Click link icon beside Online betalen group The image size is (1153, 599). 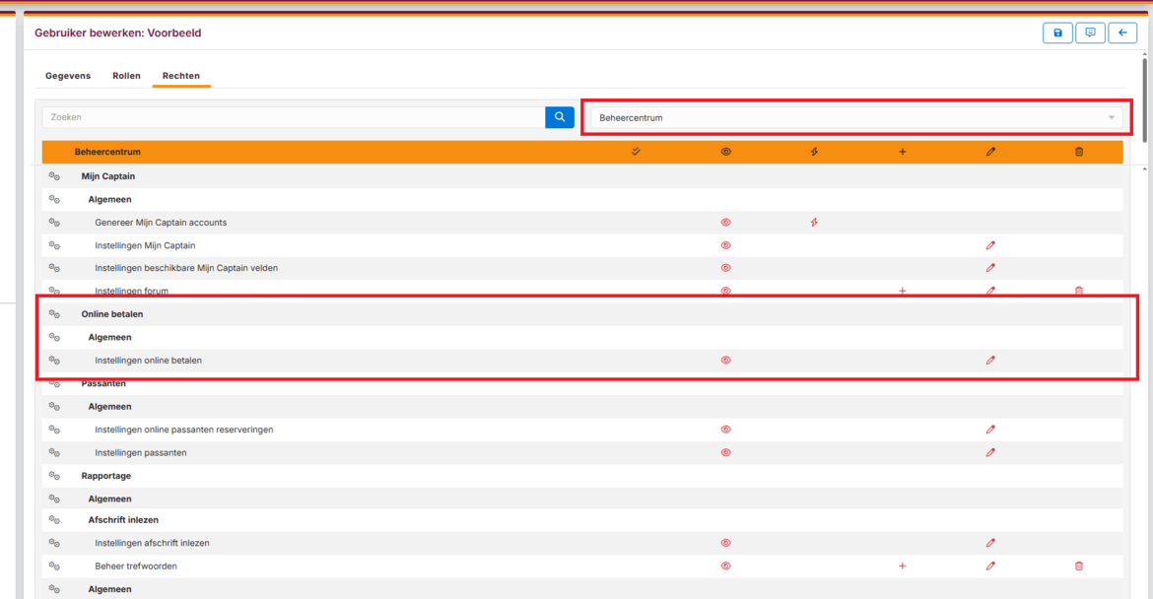coord(55,314)
